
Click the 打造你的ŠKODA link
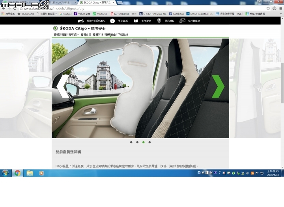(95, 21)
